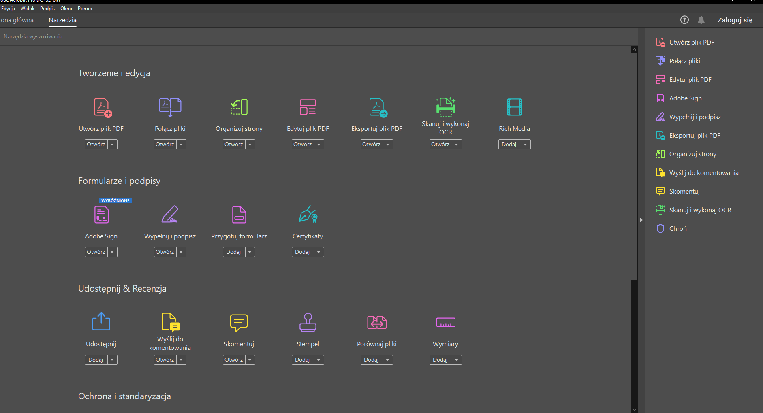Click the Utwórz plik PDF tool icon
763x413 pixels.
[103, 108]
